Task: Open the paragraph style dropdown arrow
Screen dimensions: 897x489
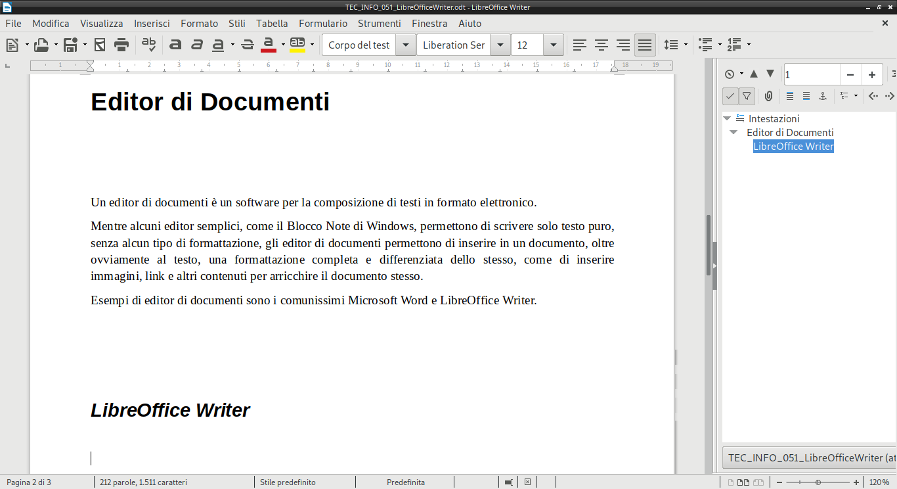Action: 405,45
